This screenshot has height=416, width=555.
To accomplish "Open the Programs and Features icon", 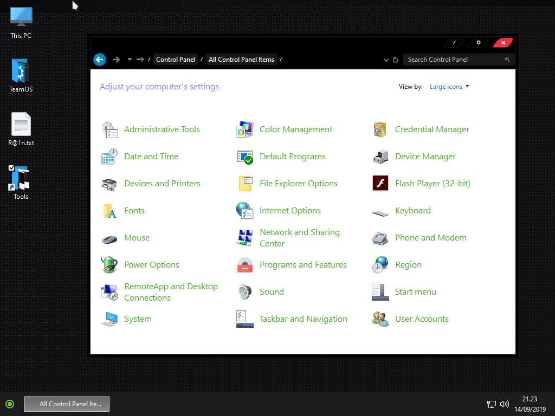I will coord(245,265).
